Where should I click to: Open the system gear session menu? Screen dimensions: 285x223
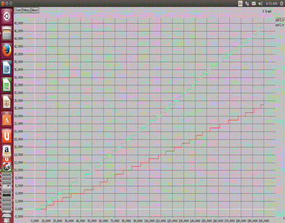click(x=282, y=3)
